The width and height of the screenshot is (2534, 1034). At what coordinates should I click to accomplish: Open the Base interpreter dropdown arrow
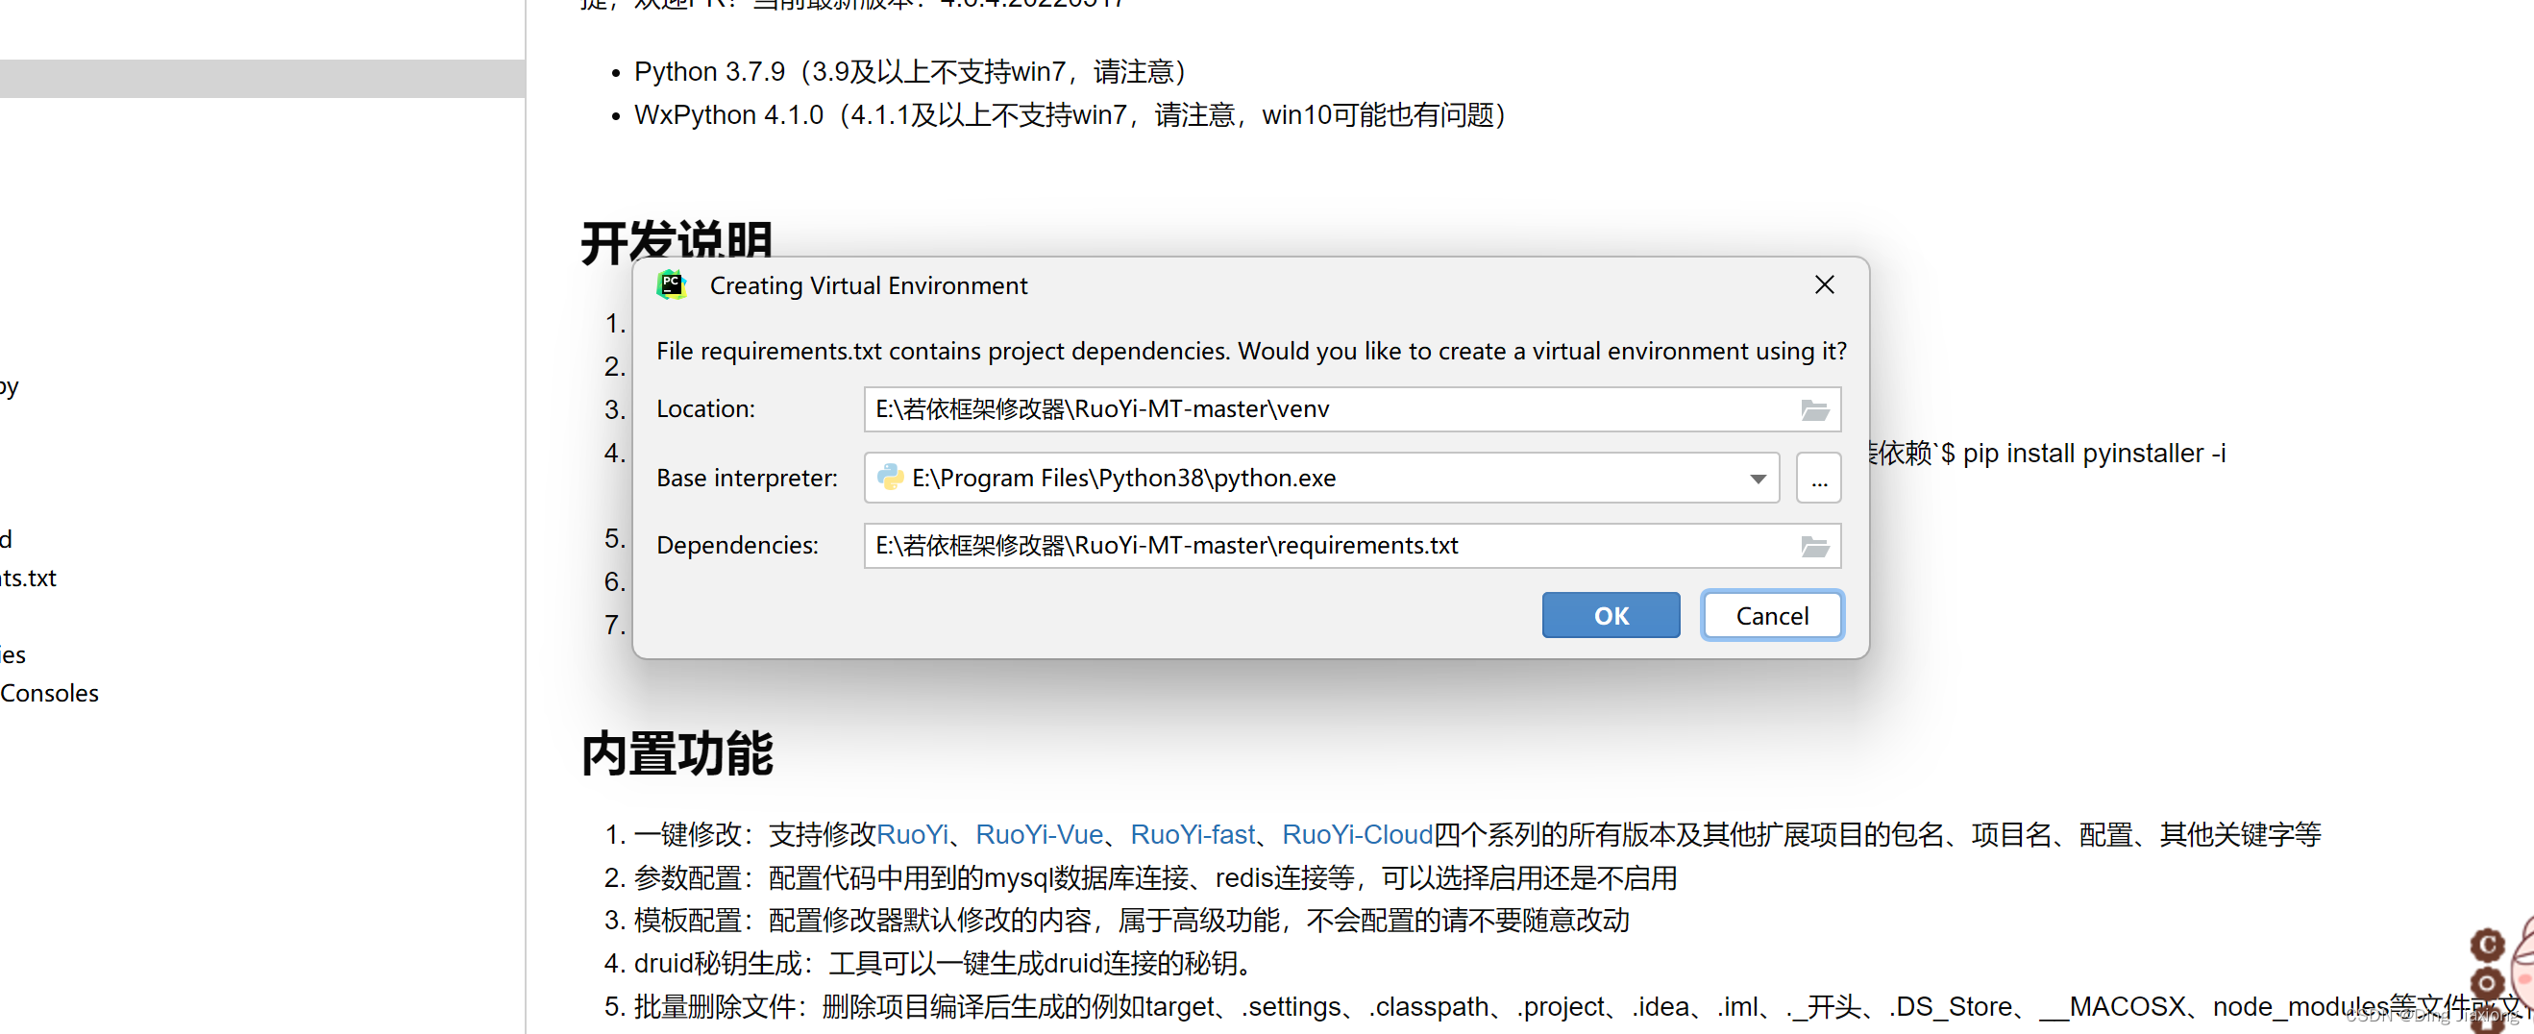(x=1757, y=479)
